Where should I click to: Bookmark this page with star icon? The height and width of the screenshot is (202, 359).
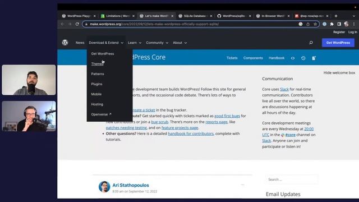click(315, 24)
